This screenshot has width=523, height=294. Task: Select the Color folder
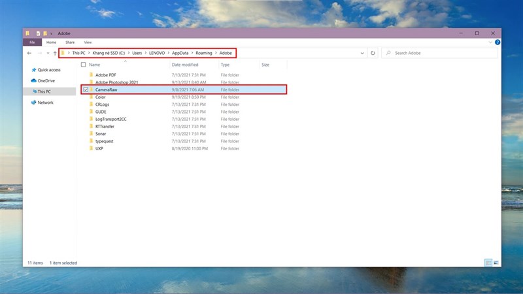(101, 97)
